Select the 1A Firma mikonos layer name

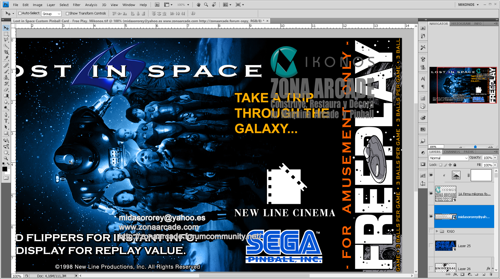point(474,194)
